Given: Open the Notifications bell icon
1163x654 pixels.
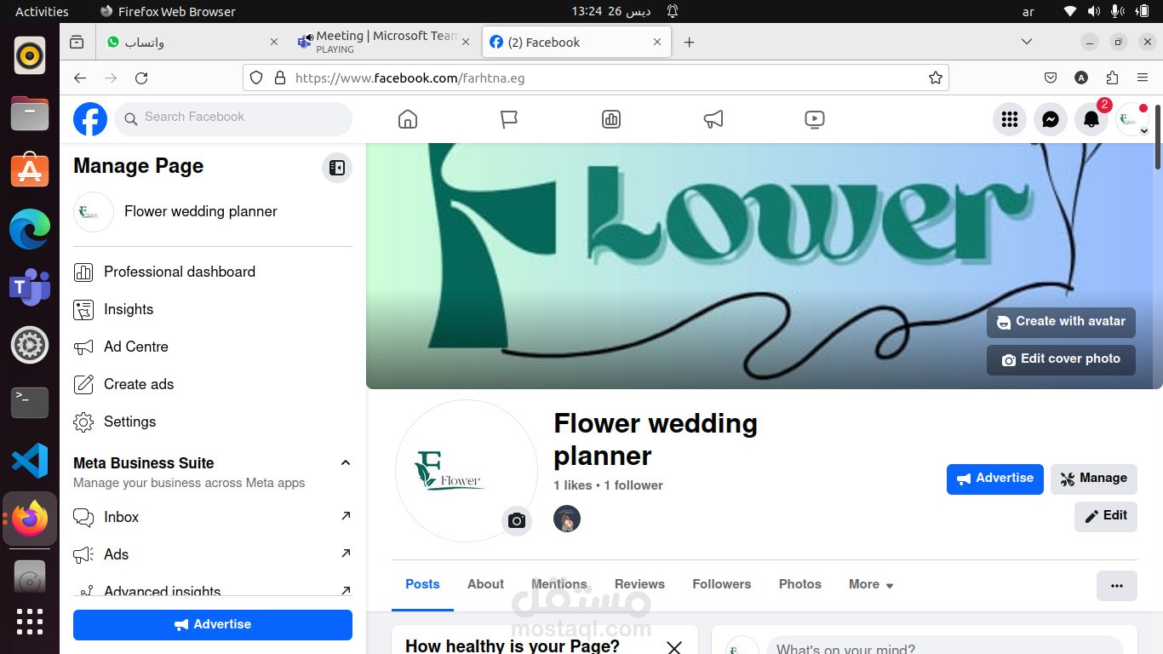Looking at the screenshot, I should pyautogui.click(x=1091, y=120).
